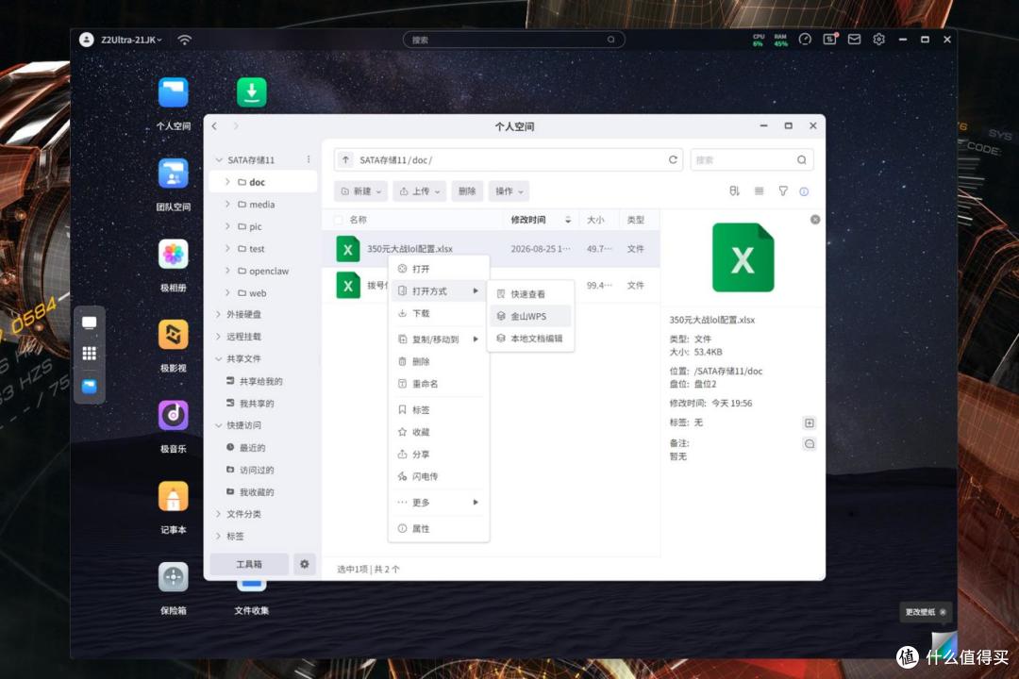The image size is (1019, 679).
Task: Open the green download app icon
Action: (x=252, y=92)
